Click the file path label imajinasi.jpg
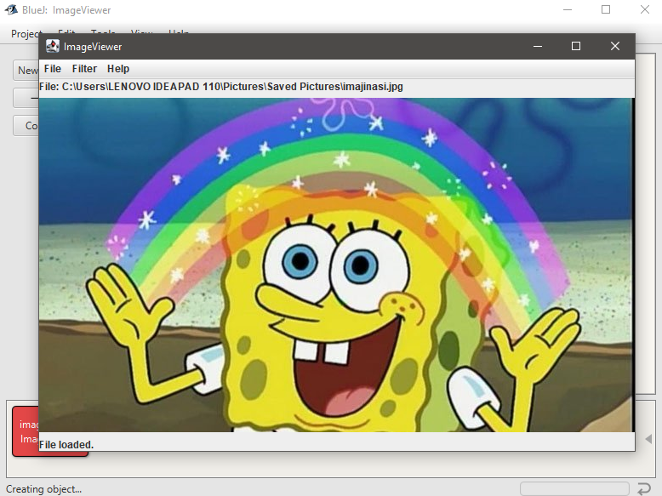Image resolution: width=662 pixels, height=496 pixels. 220,87
